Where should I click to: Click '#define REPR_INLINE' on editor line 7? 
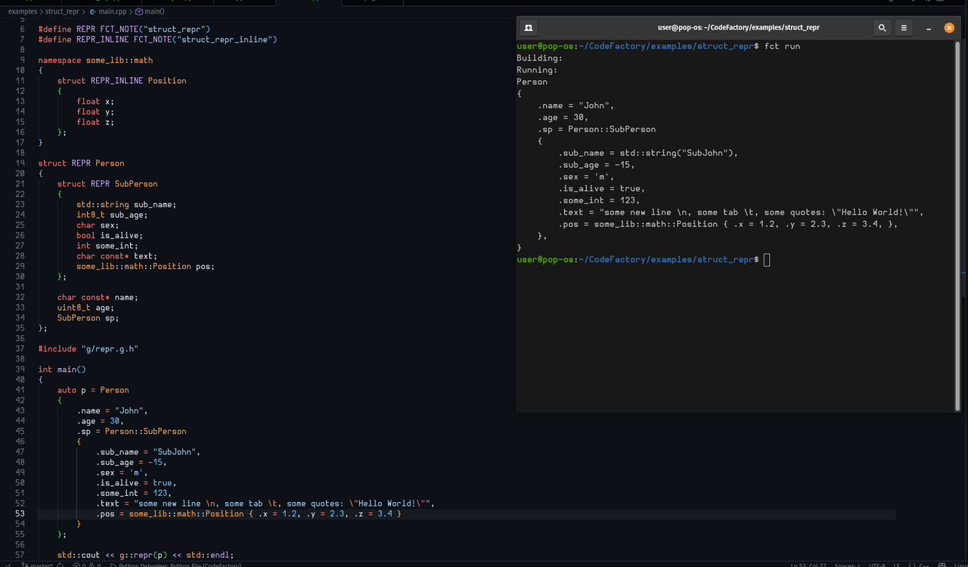pyautogui.click(x=83, y=39)
